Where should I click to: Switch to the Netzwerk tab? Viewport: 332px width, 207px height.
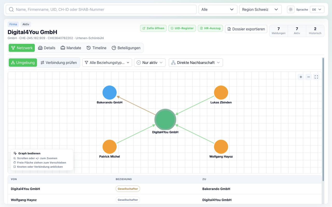tap(22, 48)
